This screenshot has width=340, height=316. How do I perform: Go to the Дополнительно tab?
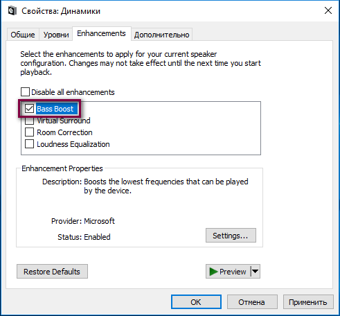point(161,35)
